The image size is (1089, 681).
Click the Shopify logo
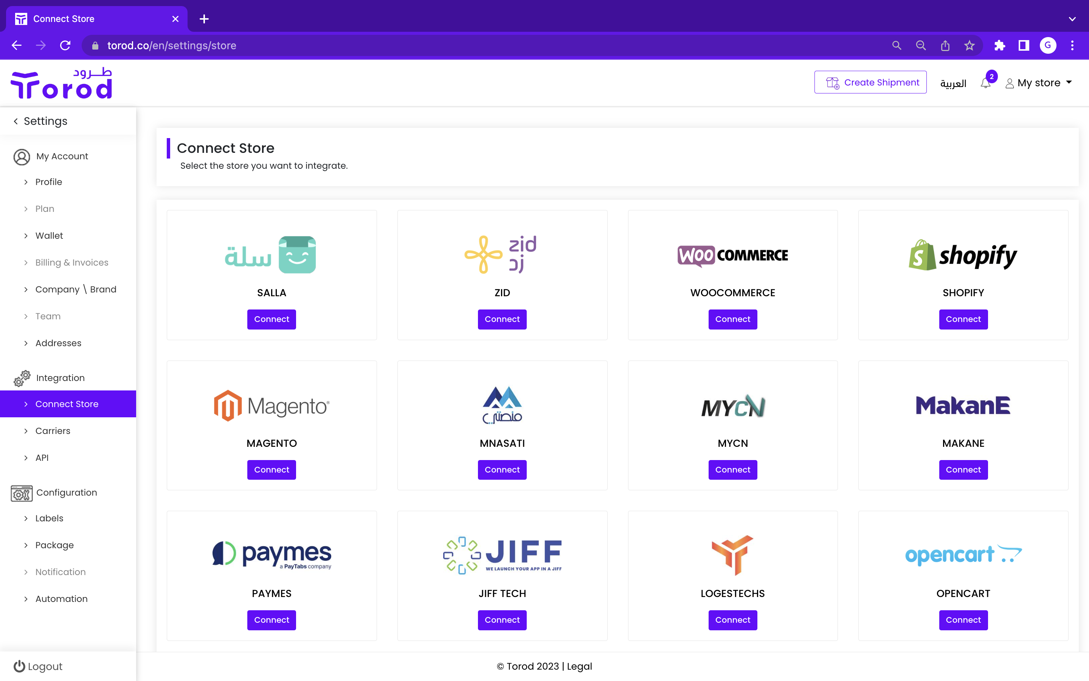click(x=963, y=255)
